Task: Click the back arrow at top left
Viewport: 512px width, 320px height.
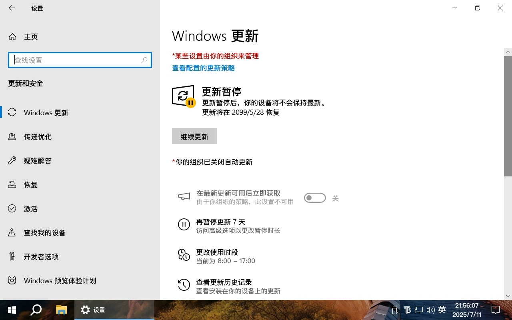Action: point(12,8)
